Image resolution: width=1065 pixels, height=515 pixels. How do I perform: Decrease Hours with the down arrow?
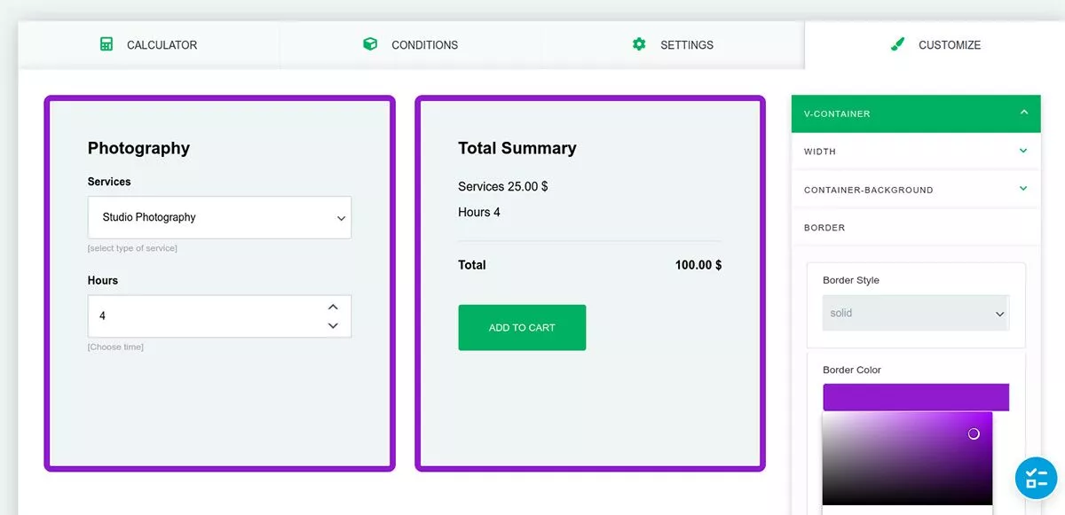coord(333,325)
